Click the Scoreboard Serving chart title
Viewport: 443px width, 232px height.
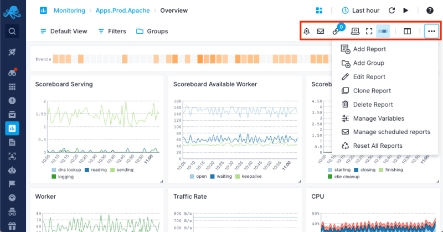[x=64, y=84]
